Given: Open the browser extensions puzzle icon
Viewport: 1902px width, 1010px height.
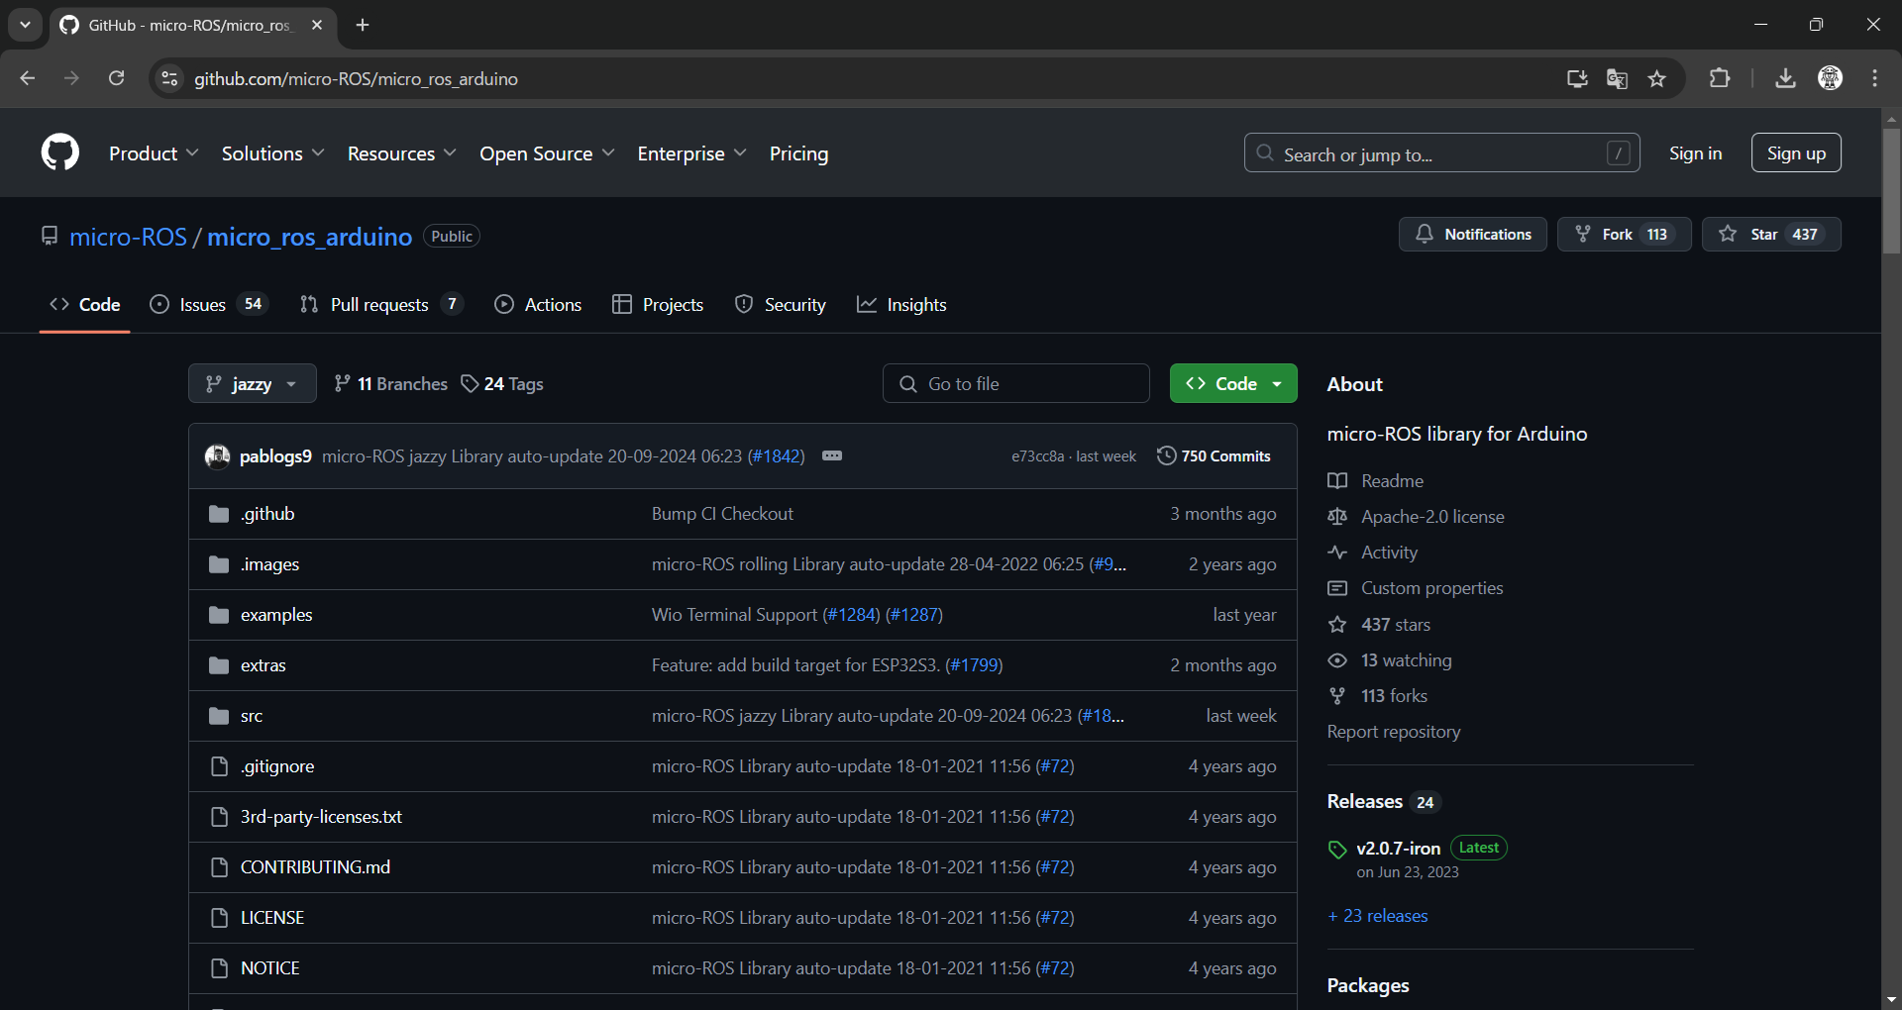Looking at the screenshot, I should (x=1720, y=79).
